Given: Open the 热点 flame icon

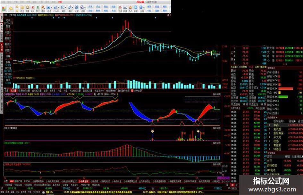Looking at the screenshot, I should click(x=130, y=9).
